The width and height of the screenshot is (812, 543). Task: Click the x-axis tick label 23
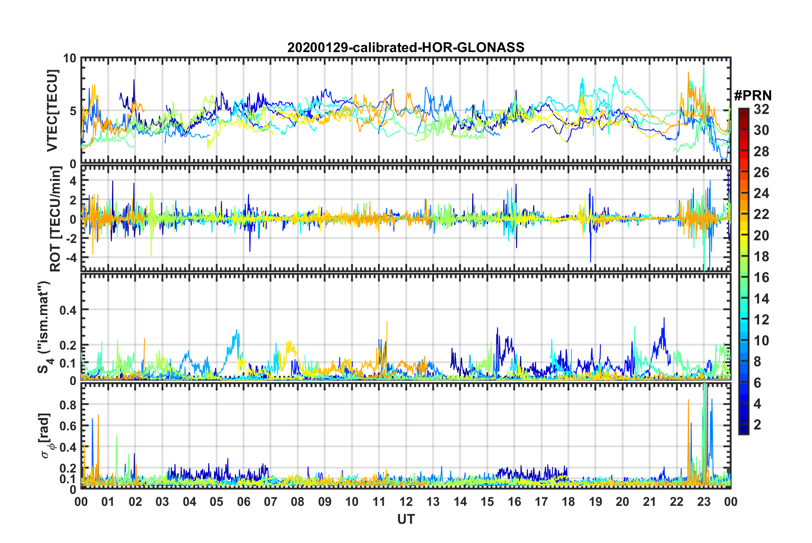pyautogui.click(x=704, y=502)
